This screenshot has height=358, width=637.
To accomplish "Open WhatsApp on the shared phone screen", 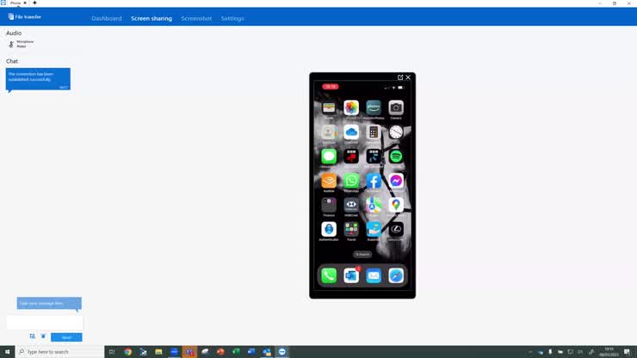I will (351, 181).
